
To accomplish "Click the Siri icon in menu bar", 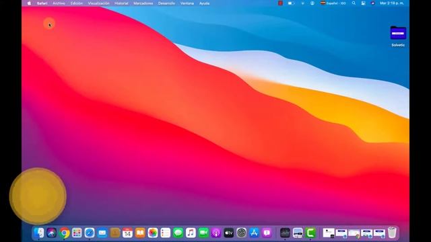I will click(372, 3).
